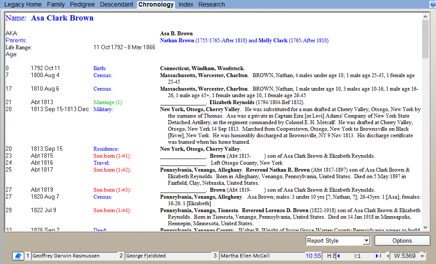Viewport: 436px width, 264px height.
Task: Click the life range 11 Oct 1792 - 8 Mar 1866
Action: coord(124,47)
